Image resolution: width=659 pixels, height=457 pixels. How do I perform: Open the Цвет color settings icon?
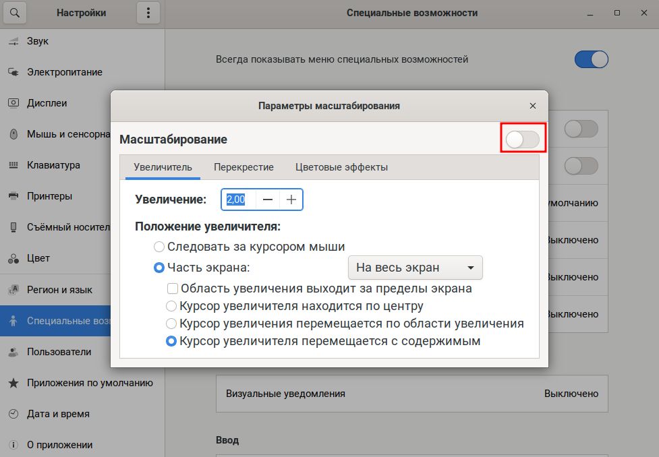point(13,259)
